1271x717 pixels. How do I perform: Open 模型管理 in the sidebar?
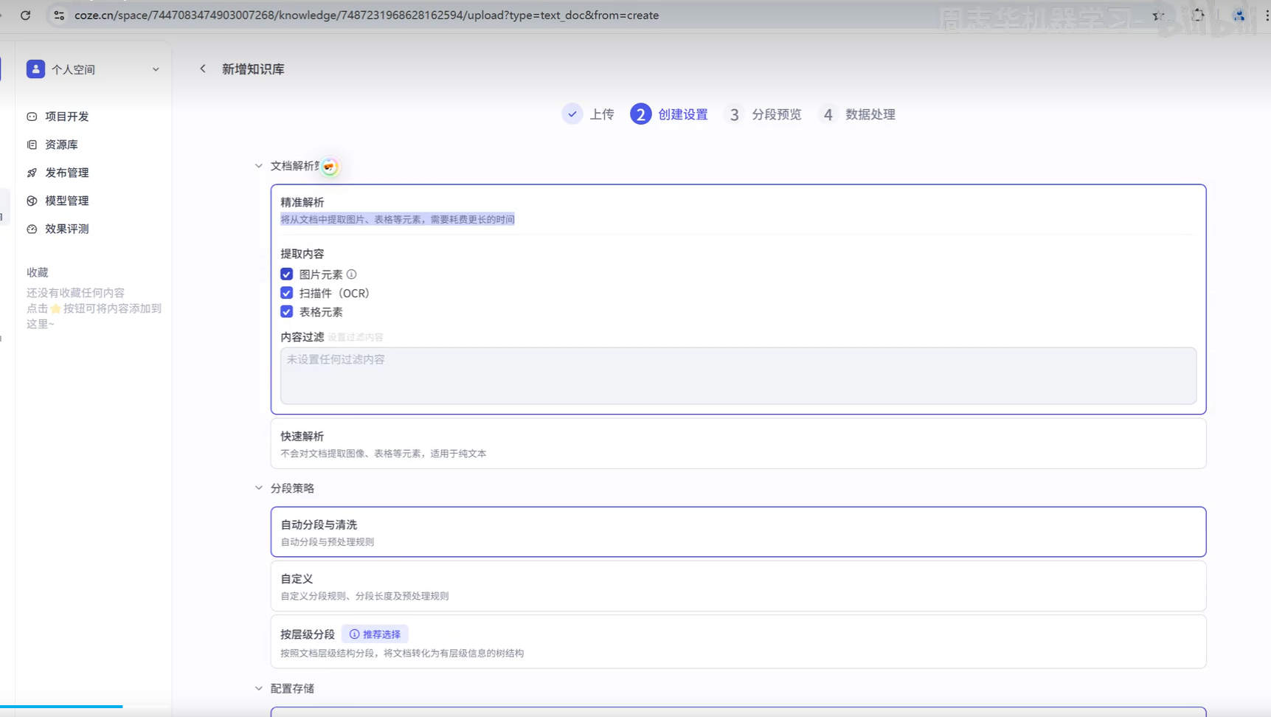[x=66, y=201]
